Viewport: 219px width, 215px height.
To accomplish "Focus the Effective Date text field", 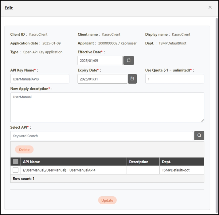I will pyautogui.click(x=100, y=60).
